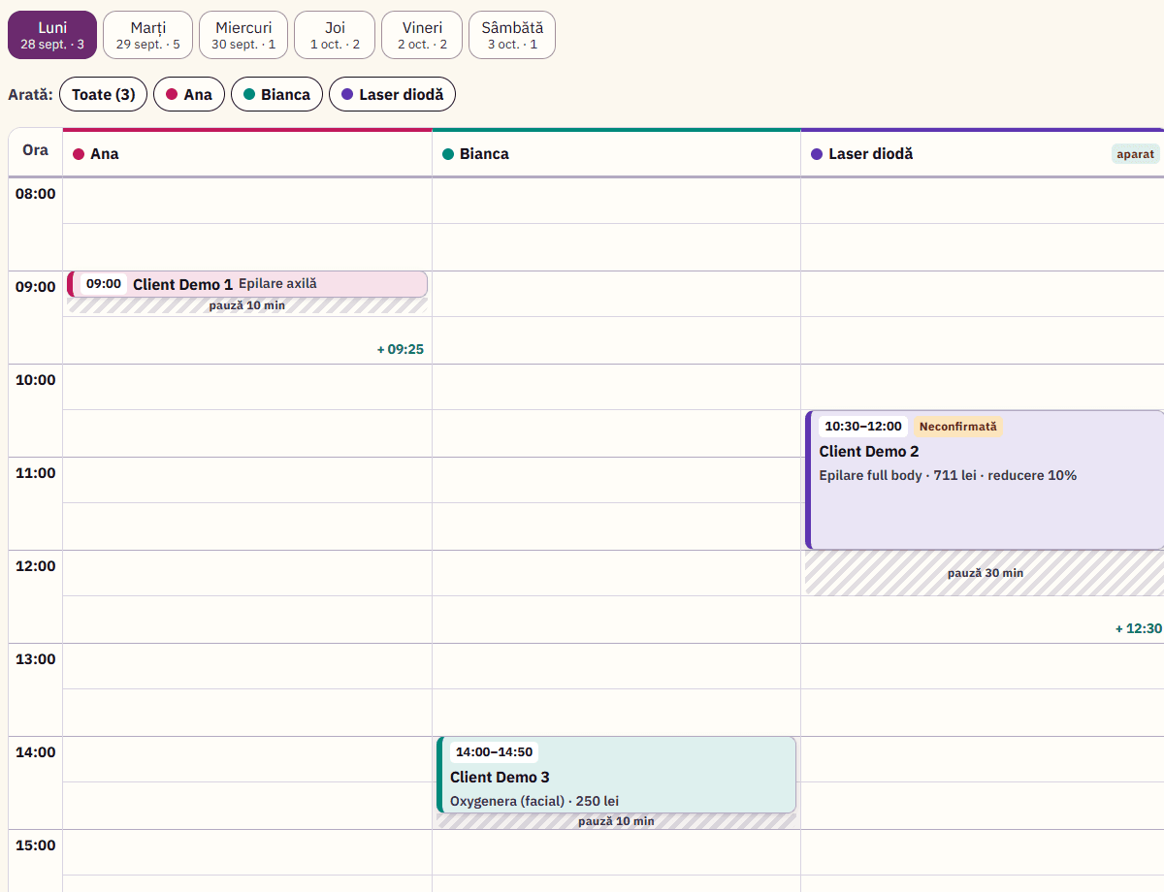This screenshot has width=1164, height=892.
Task: Click the pauză 30 min block
Action: pyautogui.click(x=985, y=573)
